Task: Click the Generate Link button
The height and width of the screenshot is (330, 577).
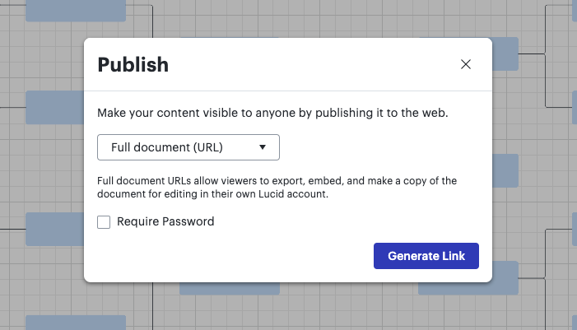Action: 426,256
